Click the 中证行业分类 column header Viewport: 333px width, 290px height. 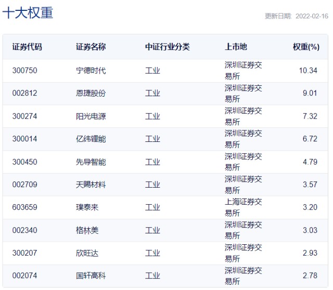click(x=168, y=47)
